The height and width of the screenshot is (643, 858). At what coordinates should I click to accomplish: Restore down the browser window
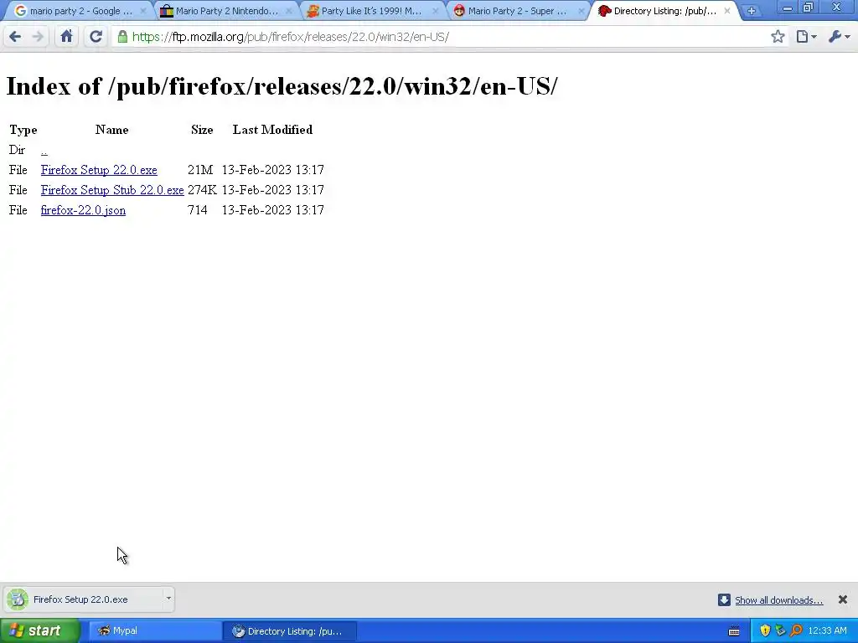click(809, 8)
